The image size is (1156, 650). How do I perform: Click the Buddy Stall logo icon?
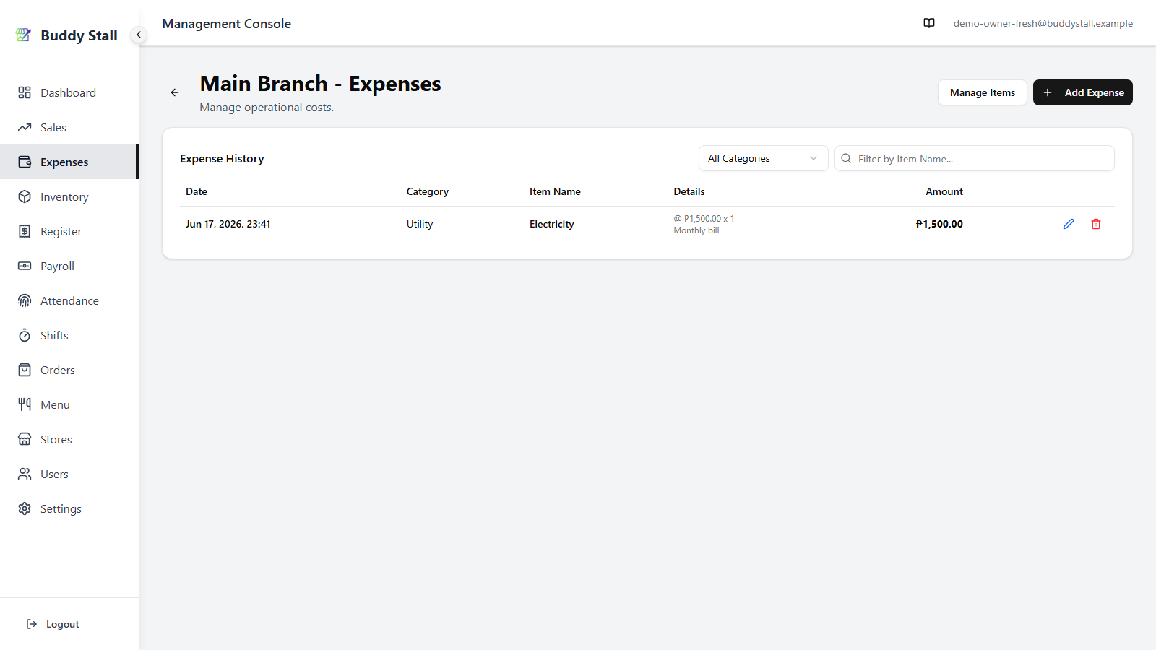(x=24, y=35)
